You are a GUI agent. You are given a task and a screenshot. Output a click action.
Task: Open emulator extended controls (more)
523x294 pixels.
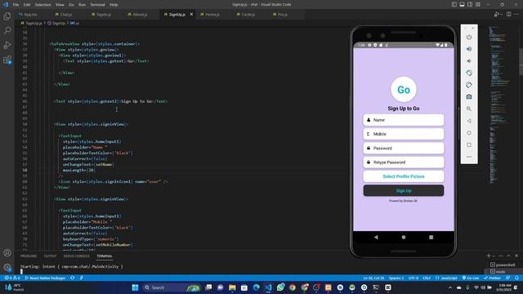pyautogui.click(x=469, y=157)
